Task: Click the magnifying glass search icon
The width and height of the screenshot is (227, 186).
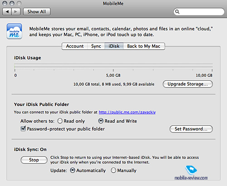Action: pyautogui.click(x=177, y=12)
